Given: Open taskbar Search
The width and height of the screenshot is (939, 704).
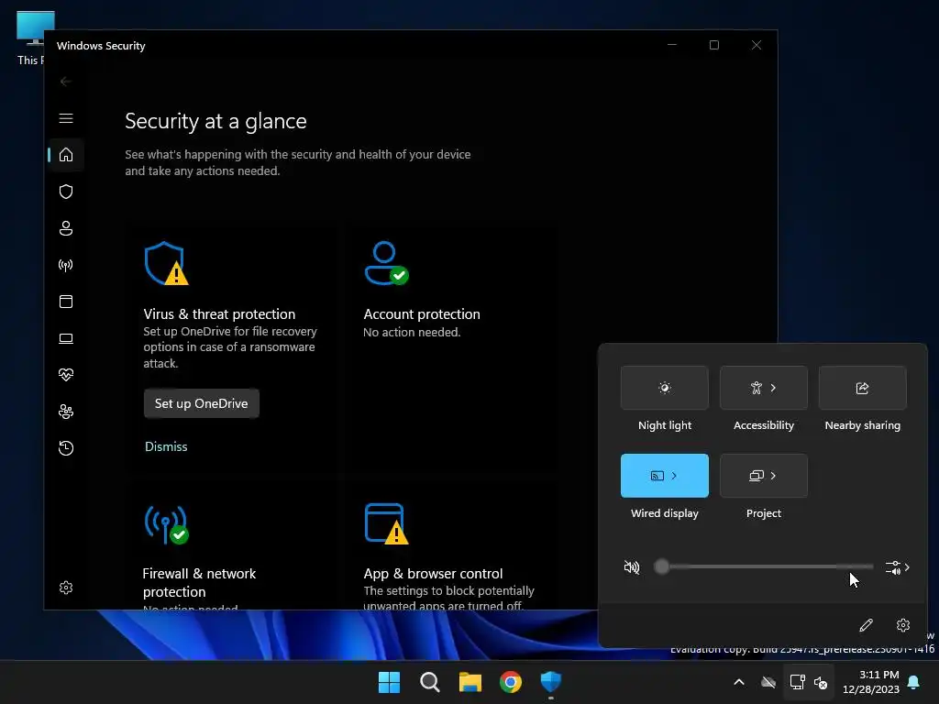Looking at the screenshot, I should coord(430,682).
